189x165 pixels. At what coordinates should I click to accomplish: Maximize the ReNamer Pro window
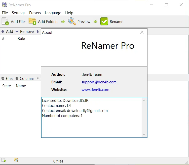(x=166, y=5)
